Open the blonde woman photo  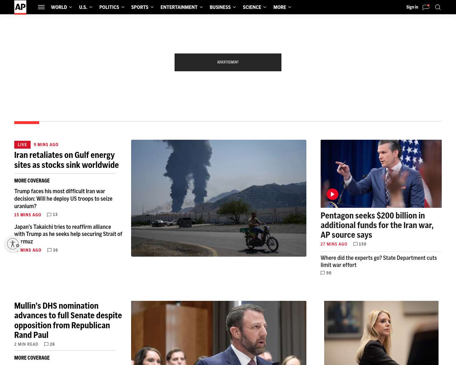click(x=381, y=333)
